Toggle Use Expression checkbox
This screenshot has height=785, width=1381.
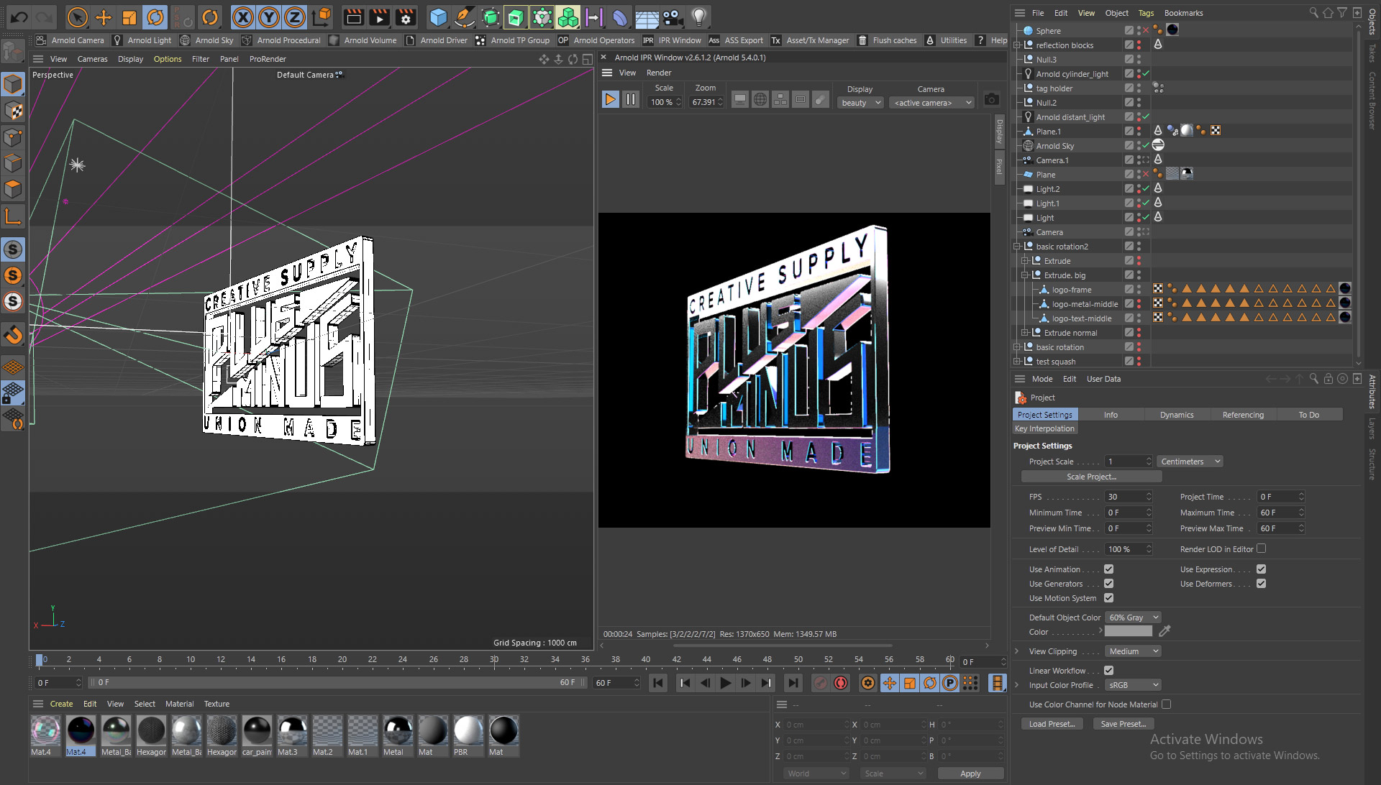[1261, 569]
